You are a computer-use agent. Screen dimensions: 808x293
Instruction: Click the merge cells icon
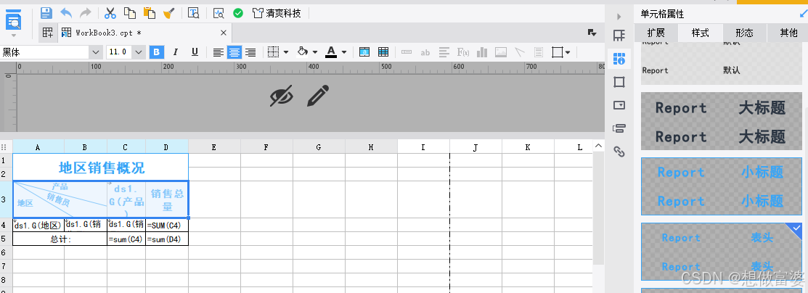[x=364, y=52]
